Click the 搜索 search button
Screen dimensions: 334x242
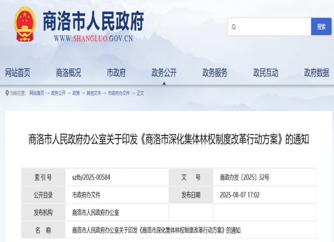point(321,27)
